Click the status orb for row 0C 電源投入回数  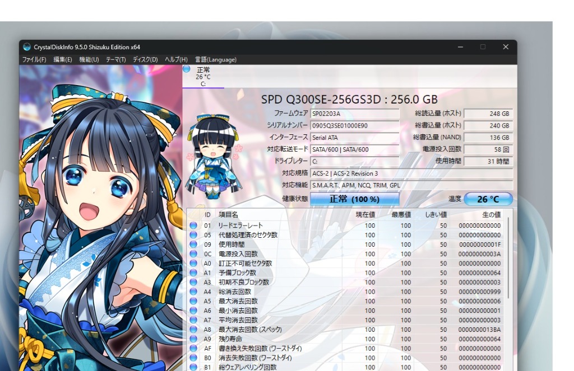tap(193, 254)
